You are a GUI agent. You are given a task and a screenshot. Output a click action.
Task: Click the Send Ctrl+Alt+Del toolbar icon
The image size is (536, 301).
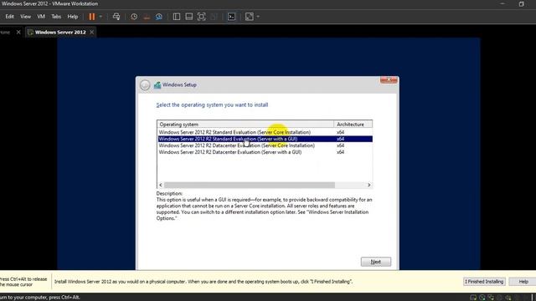click(x=116, y=17)
